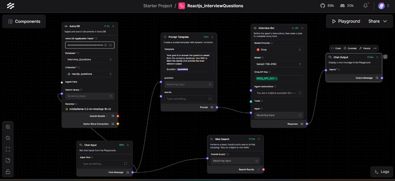Click the results input in Prompt Template
This screenshot has height=181, width=395.
click(189, 99)
